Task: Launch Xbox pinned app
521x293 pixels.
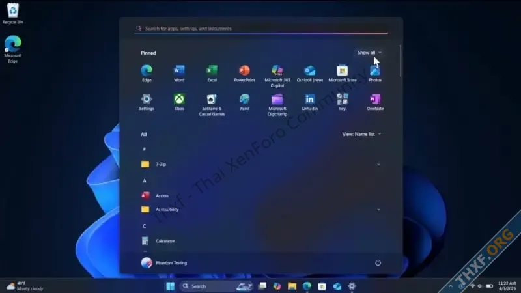Action: (179, 102)
